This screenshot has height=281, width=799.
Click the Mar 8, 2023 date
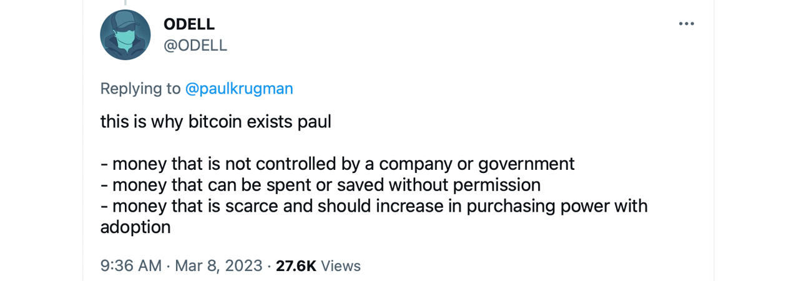tap(218, 265)
